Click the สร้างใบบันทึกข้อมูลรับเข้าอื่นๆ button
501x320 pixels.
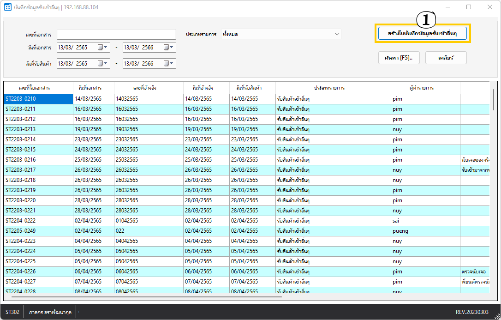[x=423, y=33]
